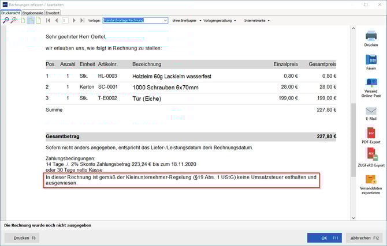The width and height of the screenshot is (387, 246).
Task: Click article number HL-0003
Action: tap(107, 76)
